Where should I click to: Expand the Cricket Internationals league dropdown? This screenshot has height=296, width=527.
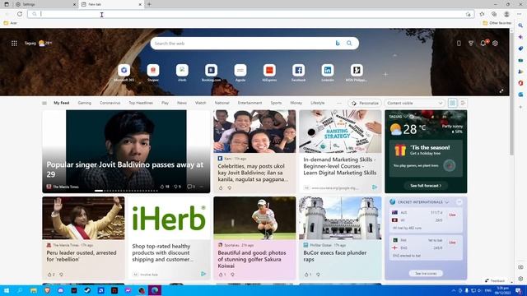(446, 202)
